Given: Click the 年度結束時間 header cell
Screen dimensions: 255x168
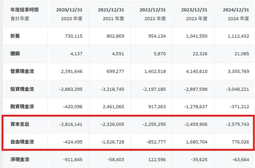Looking at the screenshot, I should [24, 10].
